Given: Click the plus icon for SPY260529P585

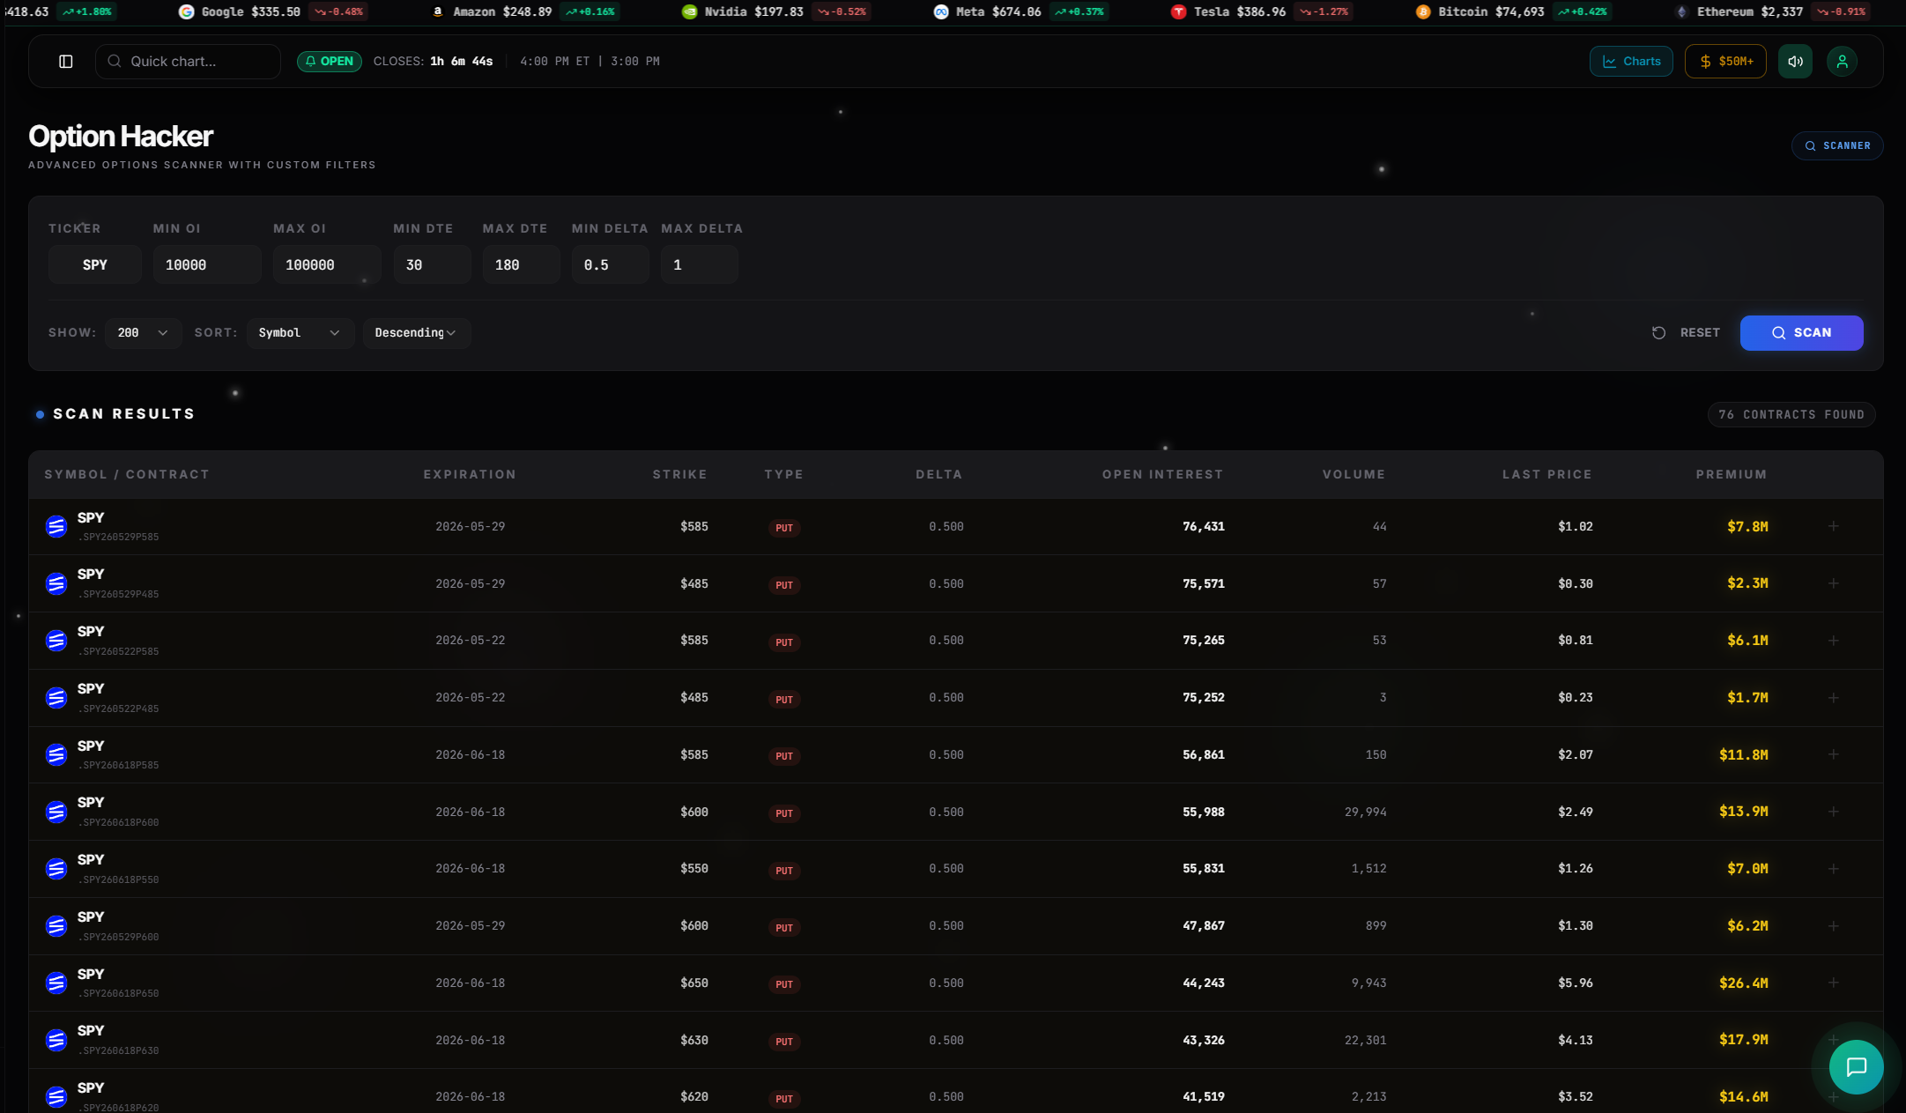Looking at the screenshot, I should pyautogui.click(x=1833, y=526).
